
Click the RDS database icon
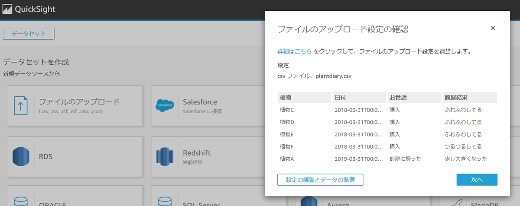point(20,156)
